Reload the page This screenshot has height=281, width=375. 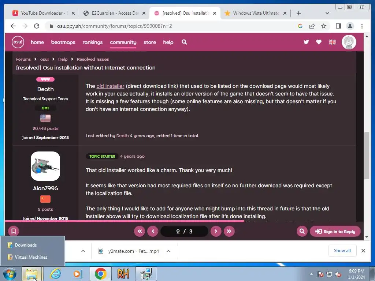(37, 26)
